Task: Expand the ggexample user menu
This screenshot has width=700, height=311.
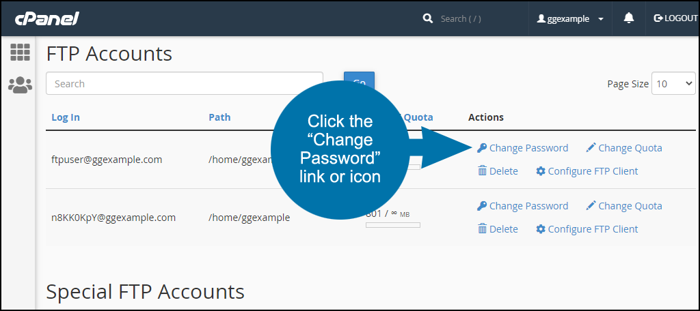Action: point(570,18)
